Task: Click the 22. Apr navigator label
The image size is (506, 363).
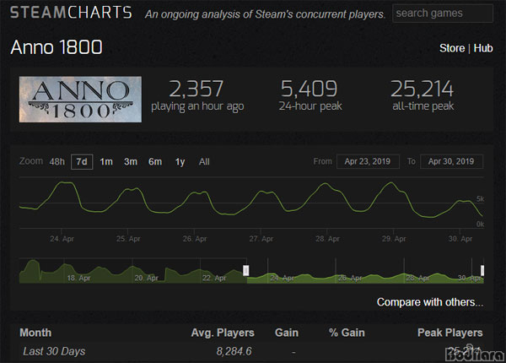Action: [x=214, y=278]
